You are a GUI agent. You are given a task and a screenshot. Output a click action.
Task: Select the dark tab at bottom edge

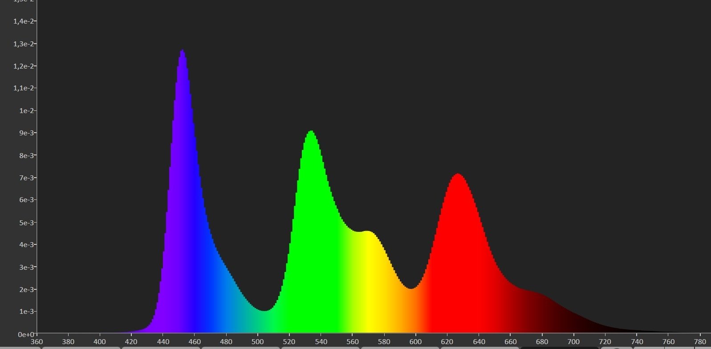[x=559, y=347]
